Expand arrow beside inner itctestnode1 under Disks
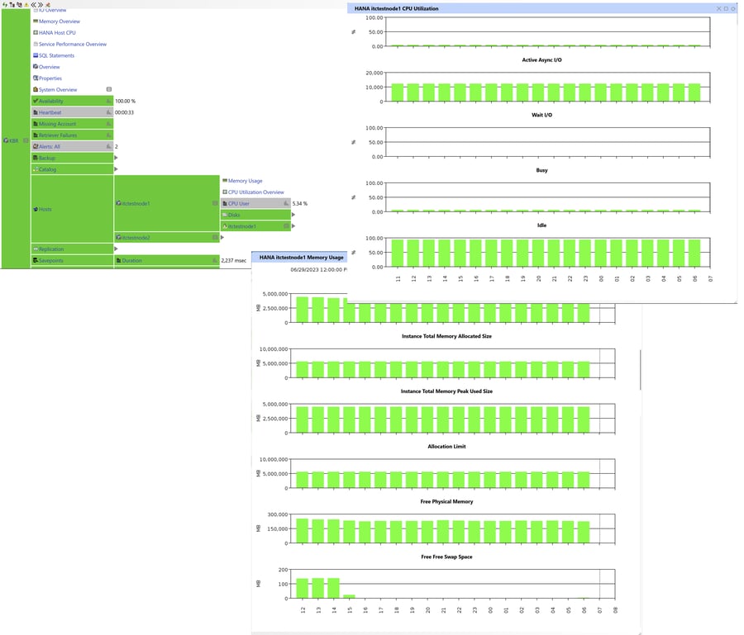The image size is (744, 635). click(293, 226)
